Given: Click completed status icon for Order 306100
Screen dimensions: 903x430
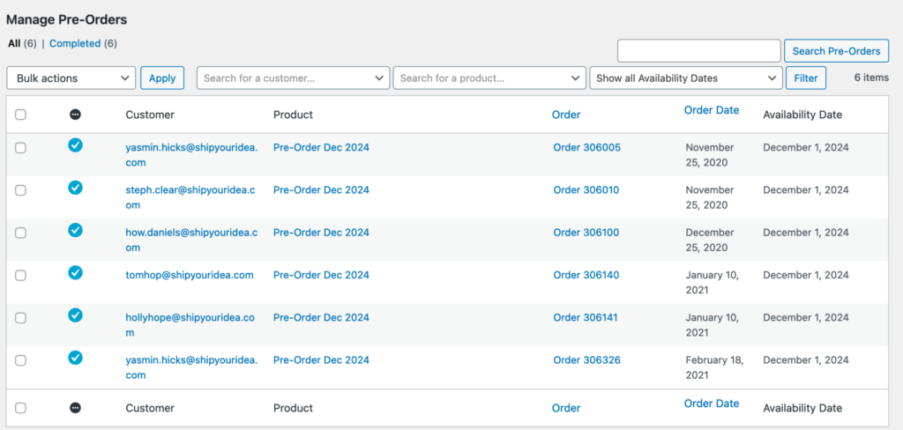Looking at the screenshot, I should [75, 230].
